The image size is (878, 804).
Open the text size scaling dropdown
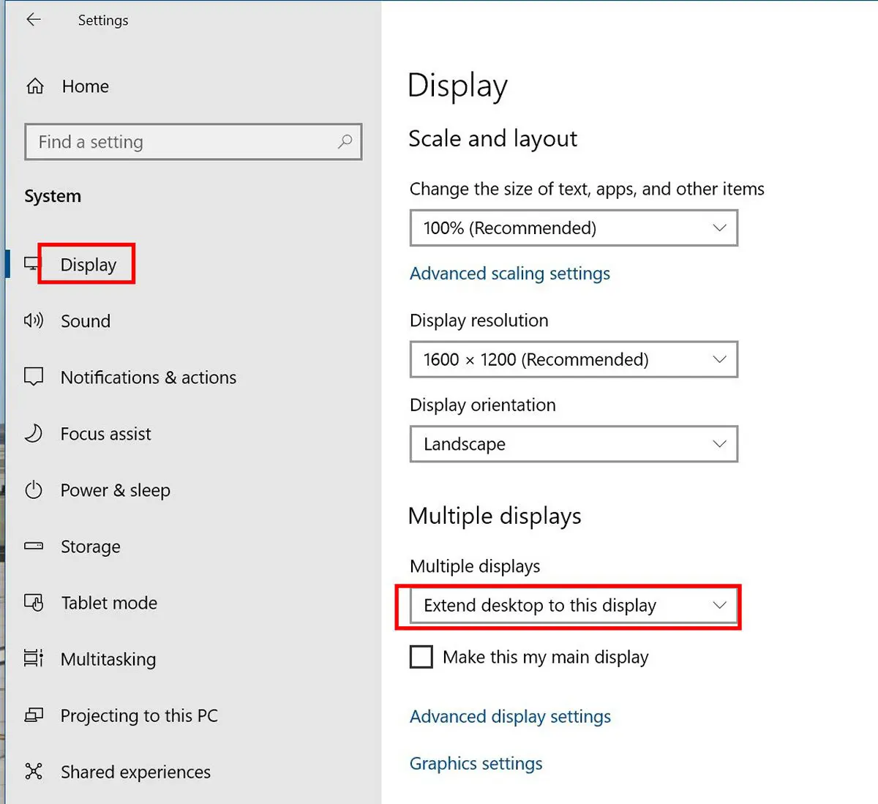[574, 228]
